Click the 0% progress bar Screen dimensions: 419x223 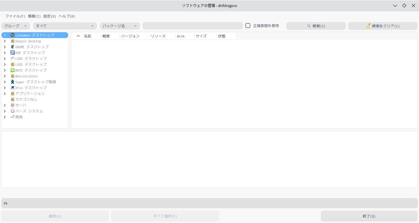209,203
